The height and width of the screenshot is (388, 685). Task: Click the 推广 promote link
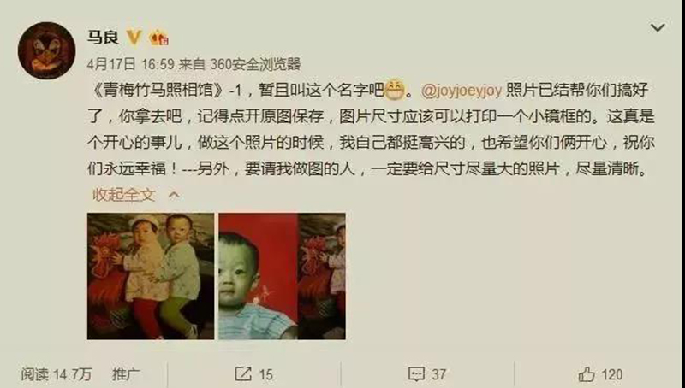click(x=126, y=374)
